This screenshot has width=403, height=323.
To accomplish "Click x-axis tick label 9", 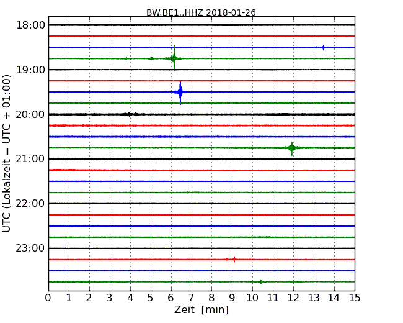I will [232, 298].
